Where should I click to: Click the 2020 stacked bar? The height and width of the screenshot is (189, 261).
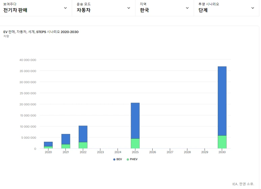click(x=48, y=145)
